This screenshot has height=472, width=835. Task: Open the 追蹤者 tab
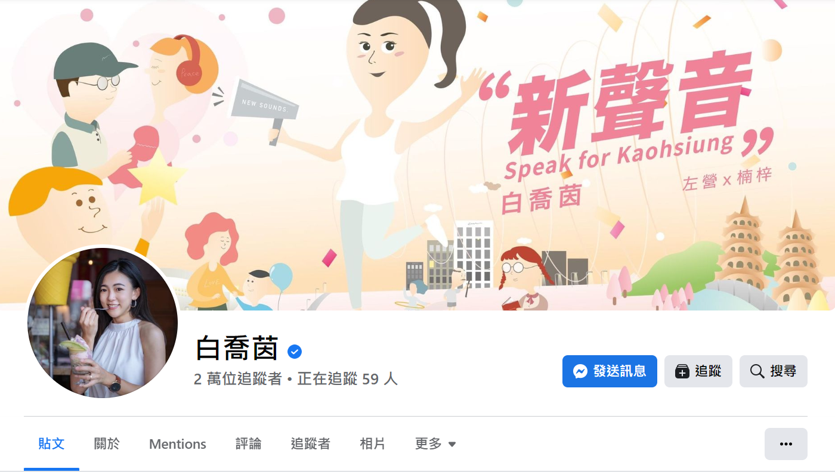(310, 444)
